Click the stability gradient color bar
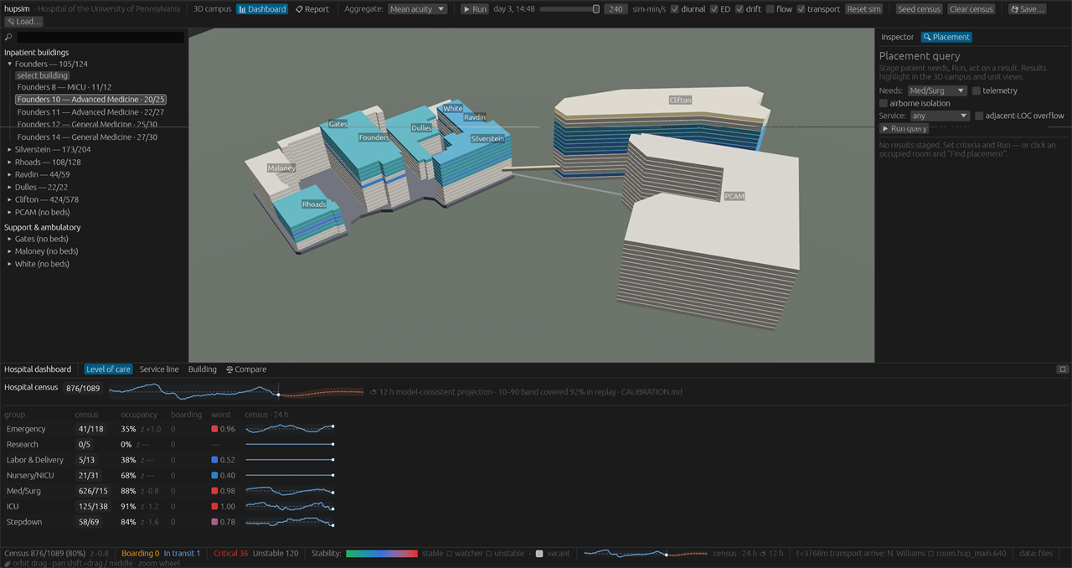This screenshot has height=568, width=1072. (381, 554)
